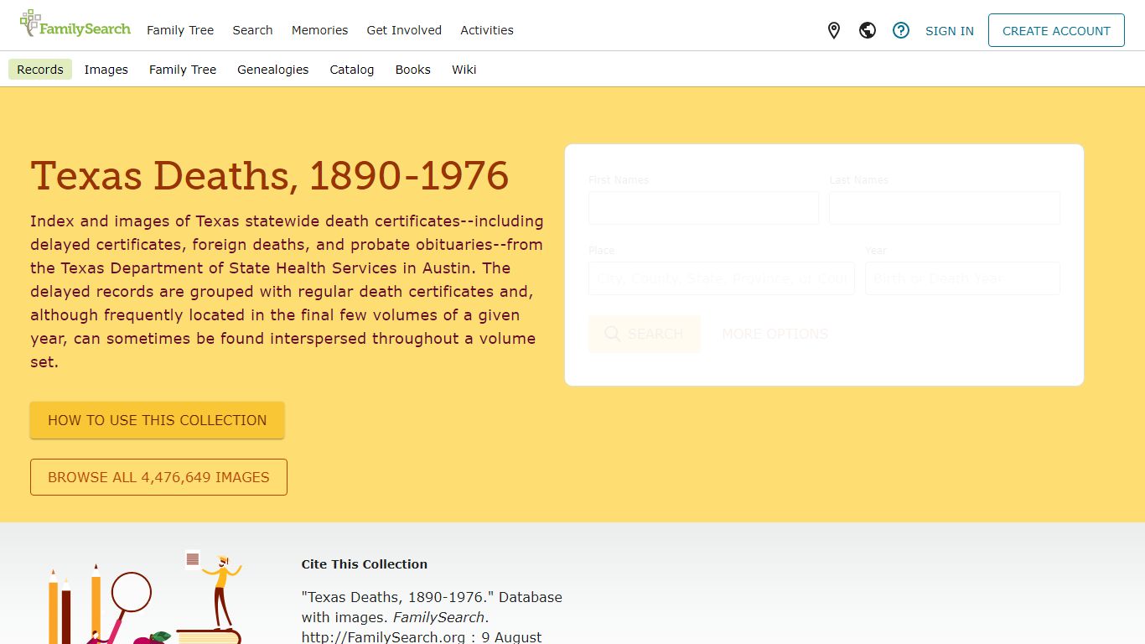The height and width of the screenshot is (644, 1145).
Task: Focus the Birth or Death Year field
Action: (x=962, y=278)
